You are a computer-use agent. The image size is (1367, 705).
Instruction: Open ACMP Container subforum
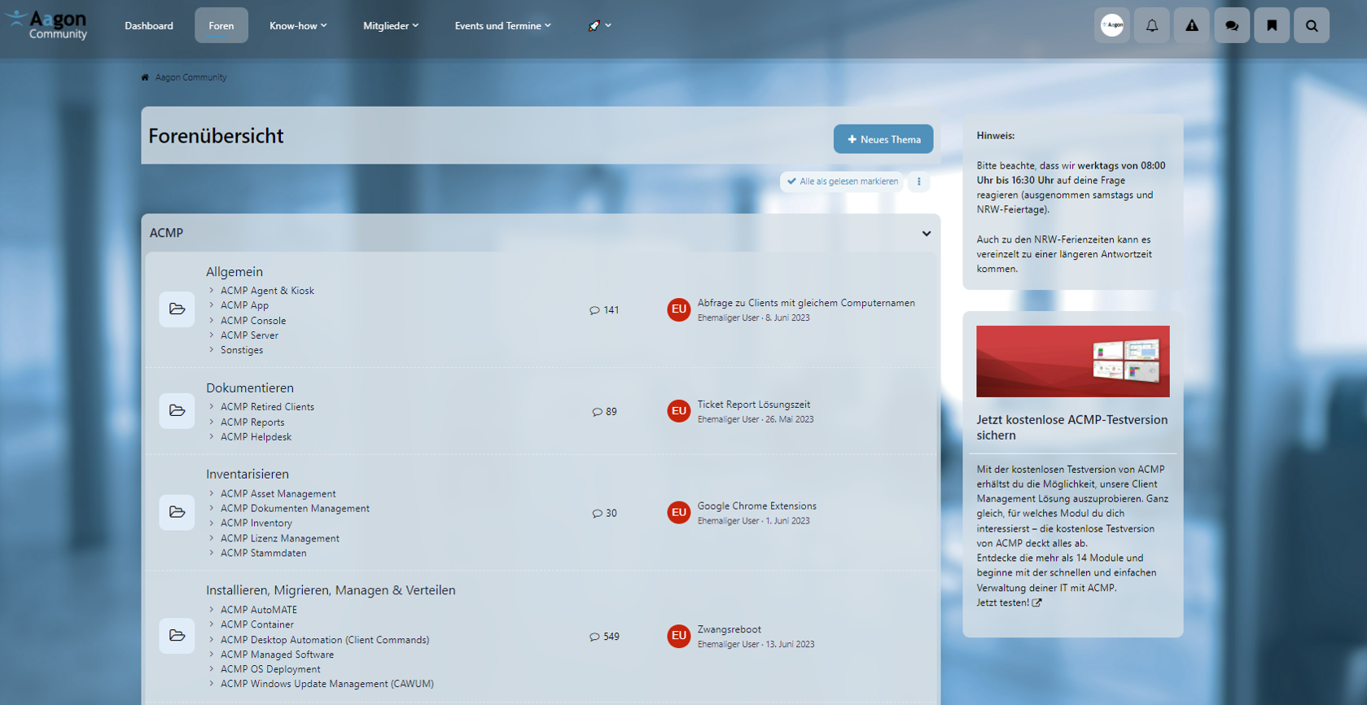pos(257,624)
